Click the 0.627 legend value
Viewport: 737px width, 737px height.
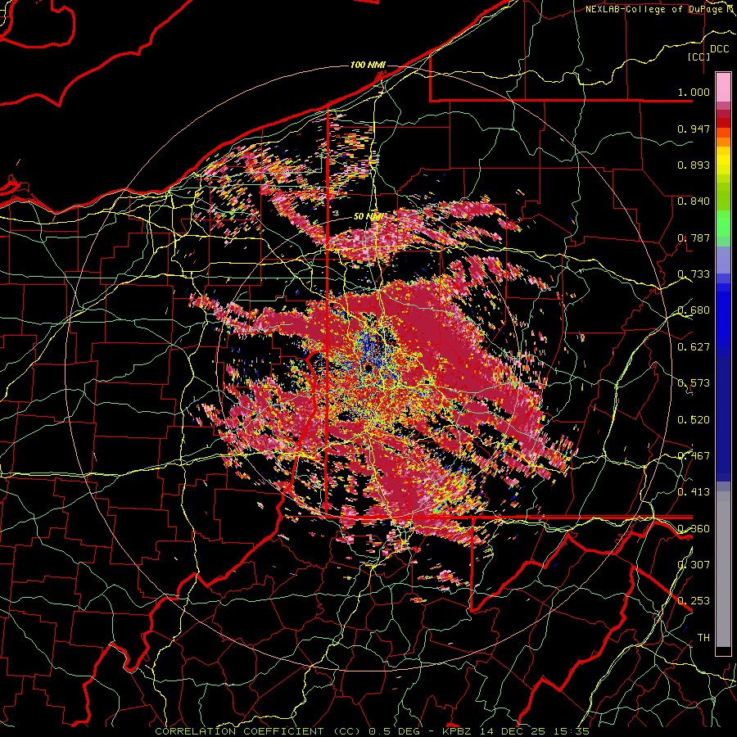694,347
